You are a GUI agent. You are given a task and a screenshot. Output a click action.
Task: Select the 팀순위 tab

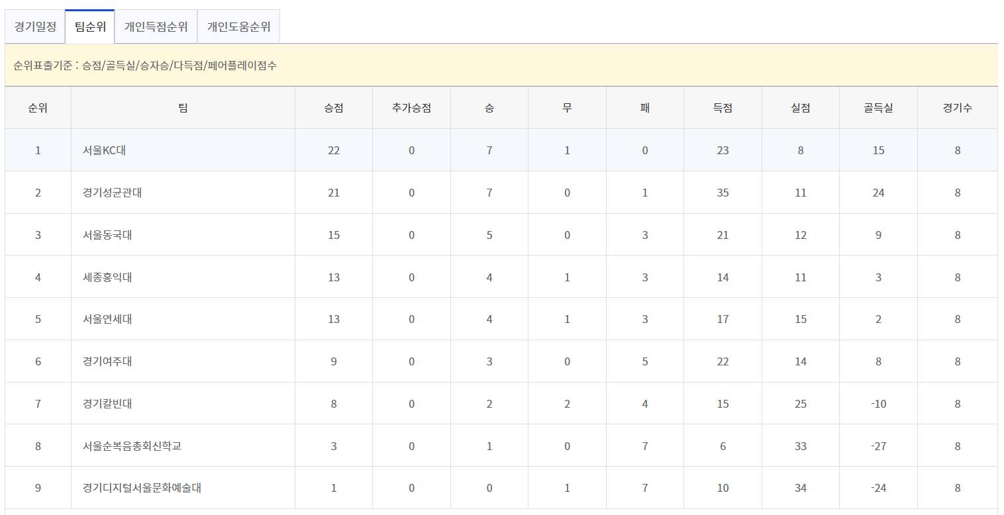click(x=90, y=27)
